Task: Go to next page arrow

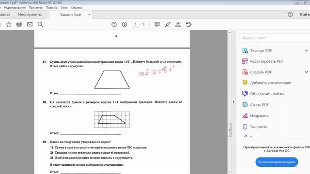Action: [124, 25]
